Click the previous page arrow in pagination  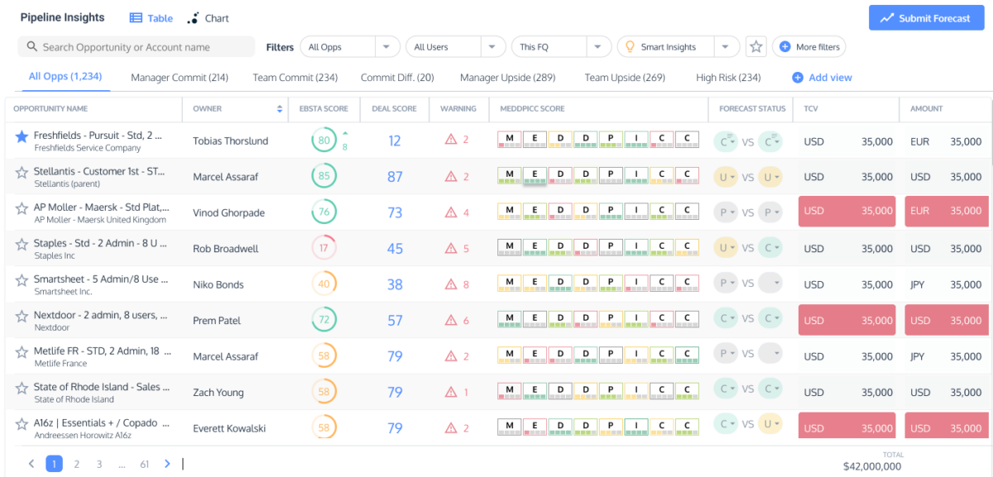click(x=31, y=464)
